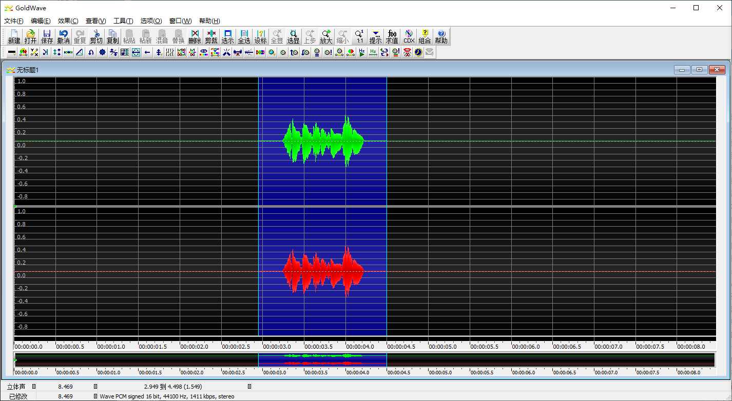Click the 混音 mix button
Image resolution: width=732 pixels, height=401 pixels.
point(162,36)
